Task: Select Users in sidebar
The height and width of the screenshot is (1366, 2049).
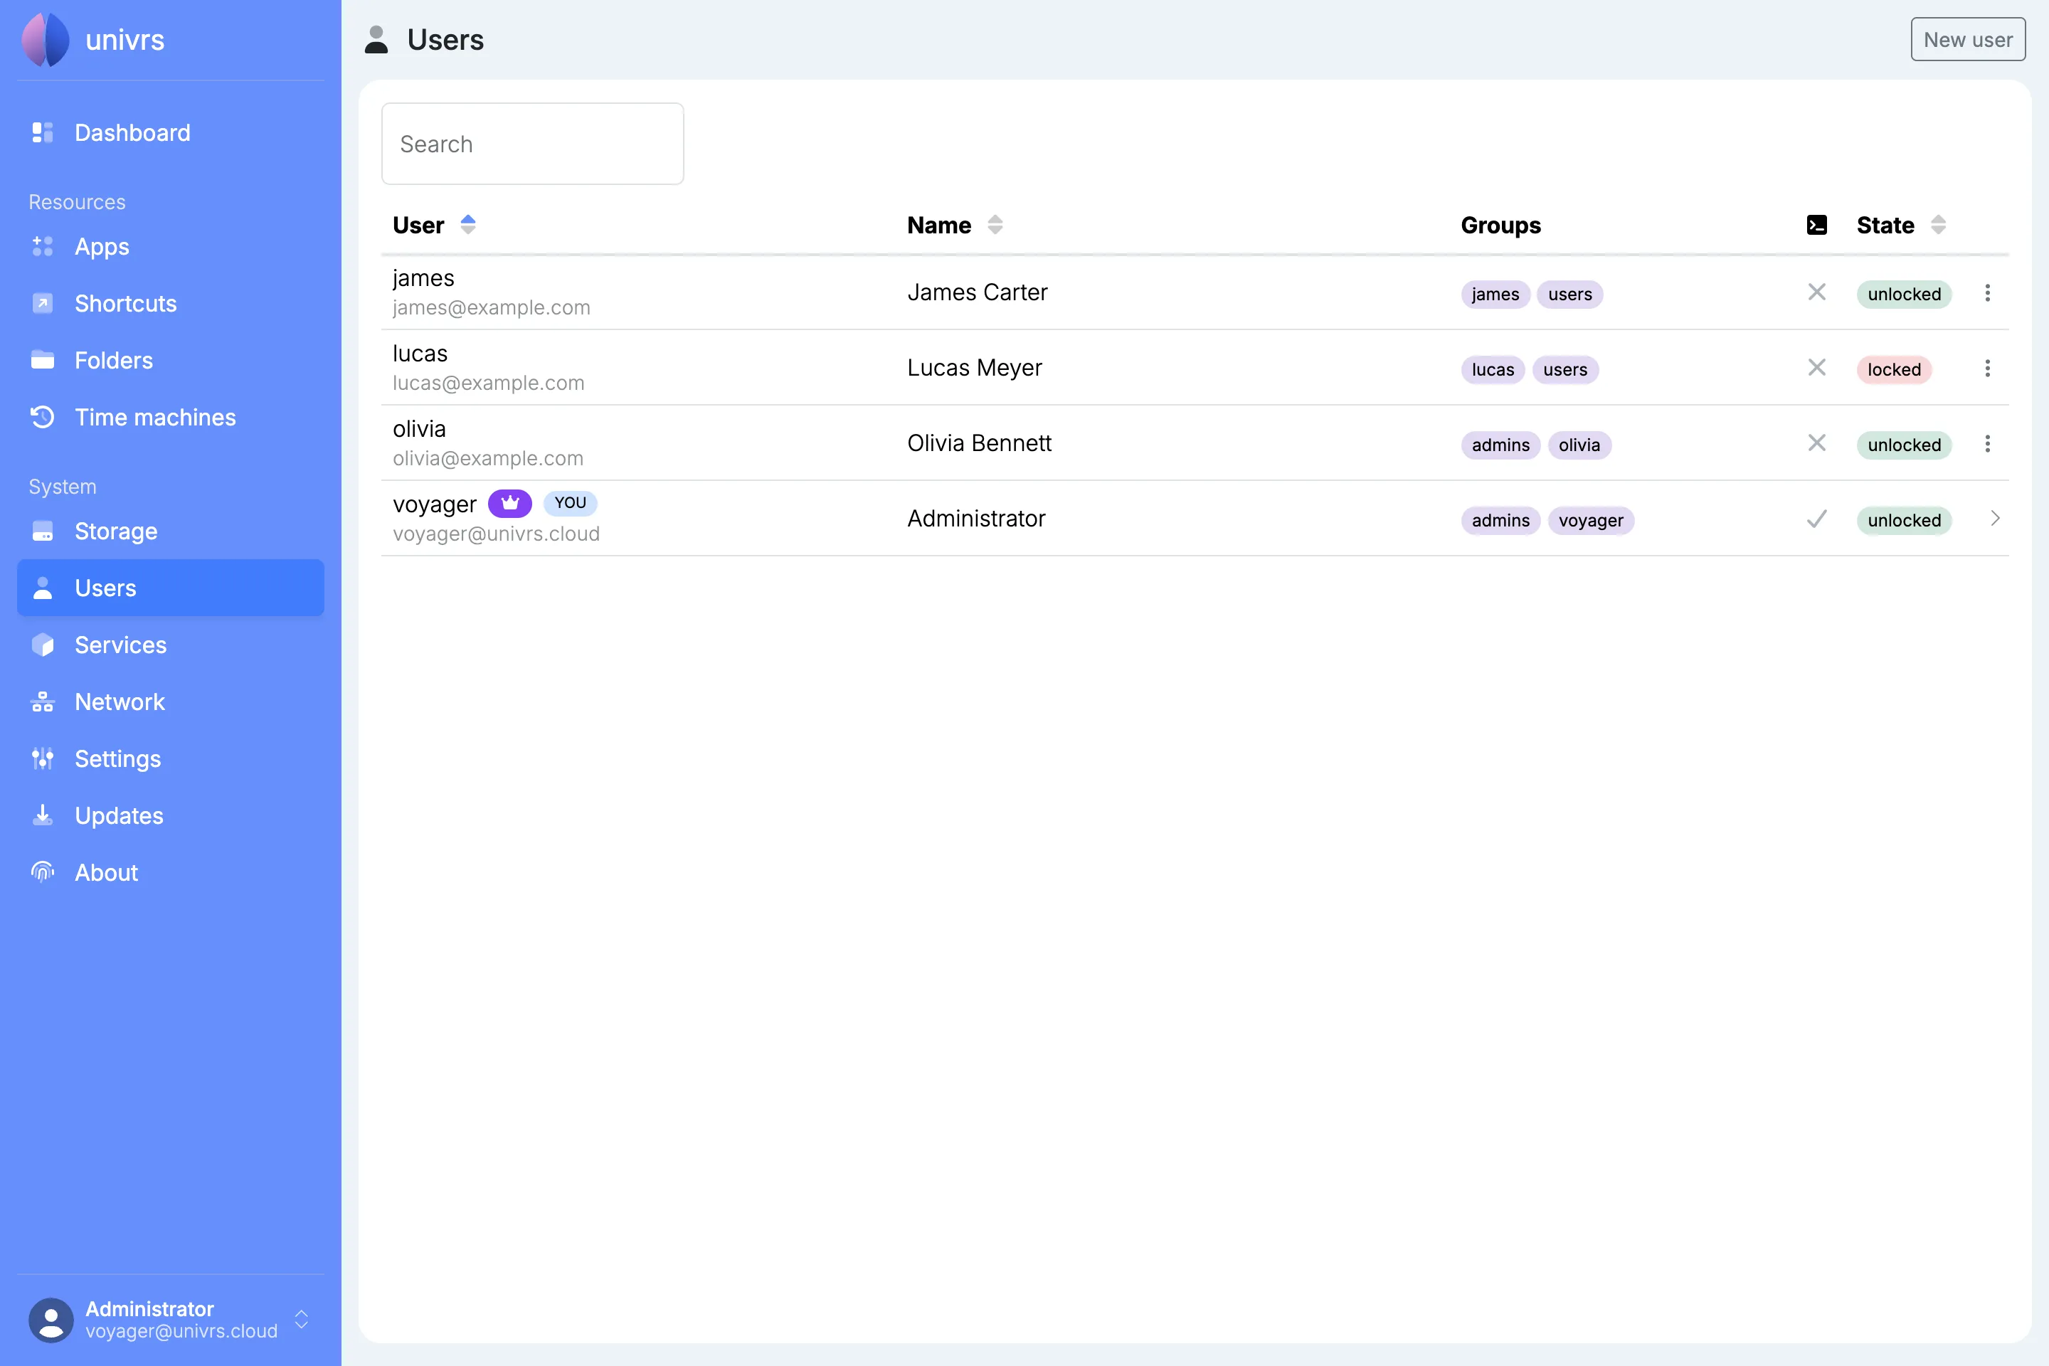Action: tap(171, 588)
